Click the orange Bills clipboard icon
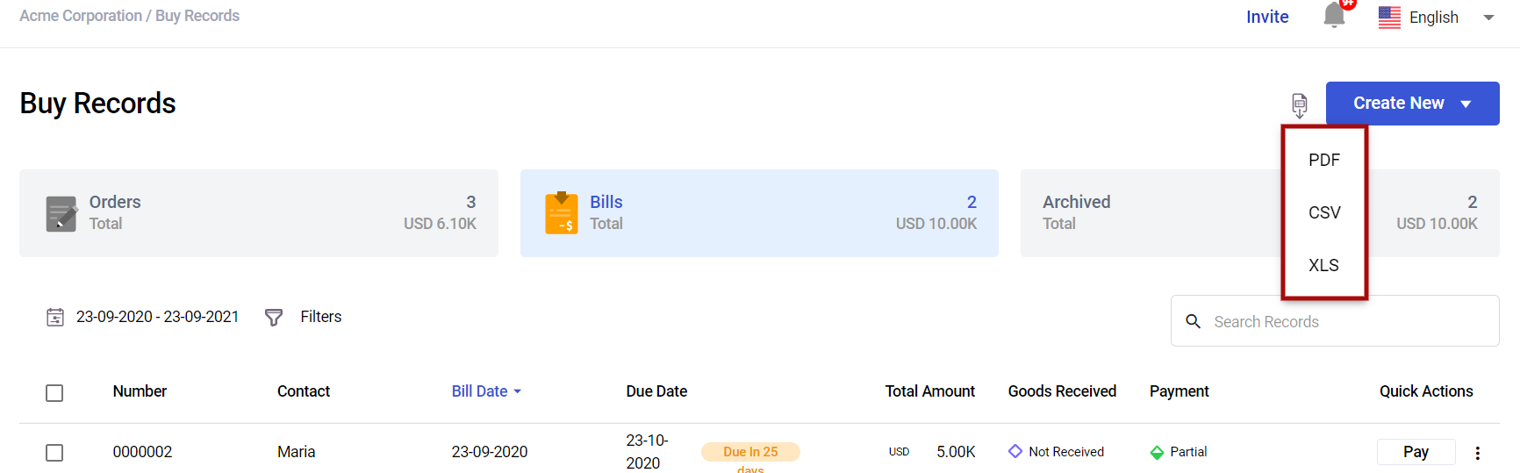This screenshot has height=473, width=1520. (x=562, y=213)
